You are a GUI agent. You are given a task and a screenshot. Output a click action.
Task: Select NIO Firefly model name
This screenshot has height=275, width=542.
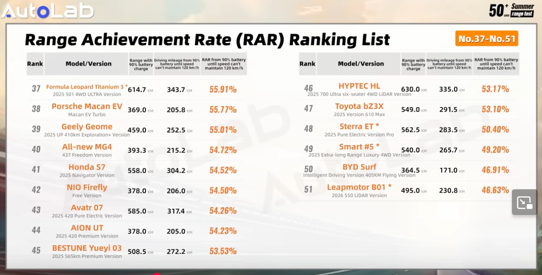pos(87,187)
